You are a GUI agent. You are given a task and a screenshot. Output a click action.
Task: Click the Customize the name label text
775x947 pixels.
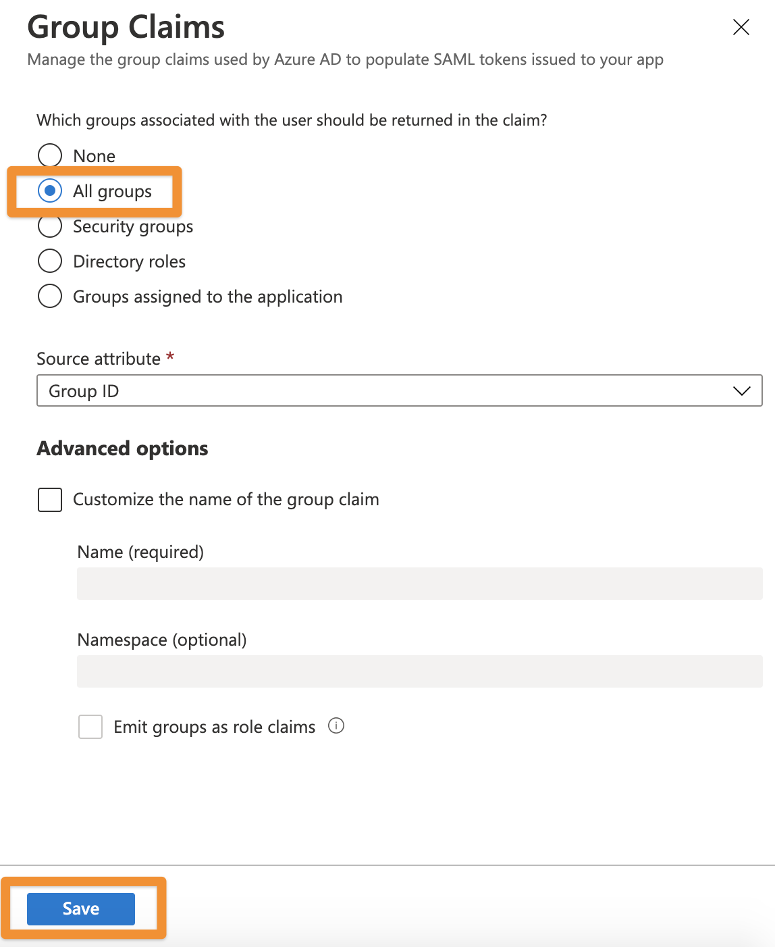coord(226,499)
